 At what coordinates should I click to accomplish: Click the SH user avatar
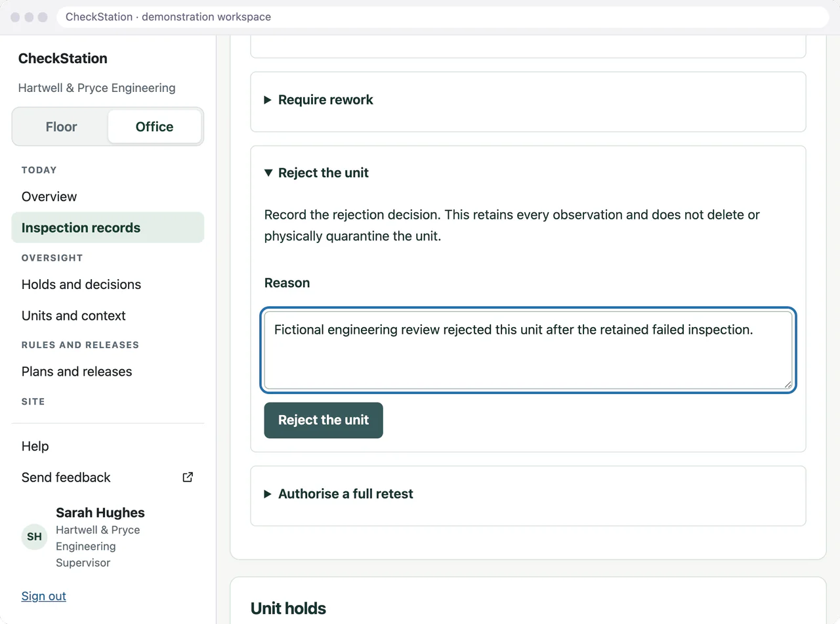click(34, 537)
